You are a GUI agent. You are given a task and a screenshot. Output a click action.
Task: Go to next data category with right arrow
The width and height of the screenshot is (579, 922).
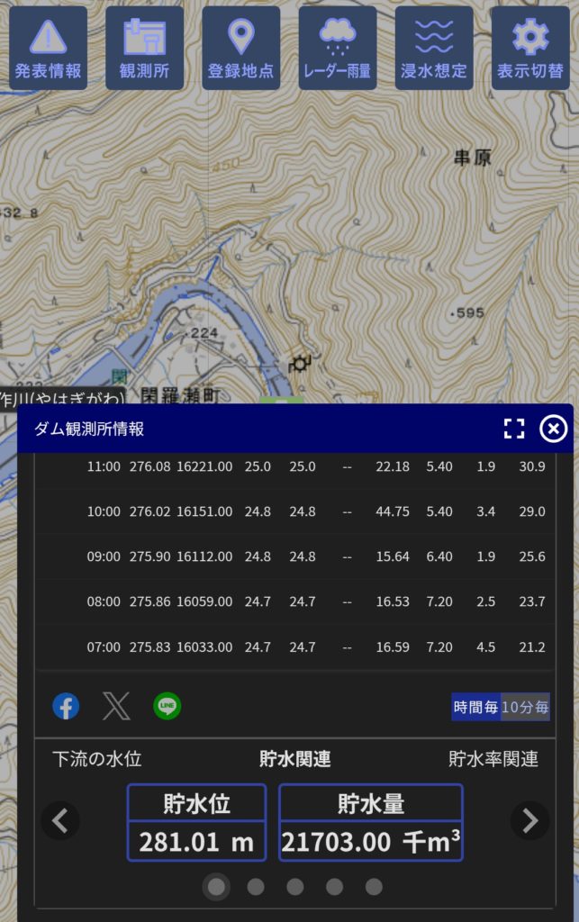coord(529,820)
